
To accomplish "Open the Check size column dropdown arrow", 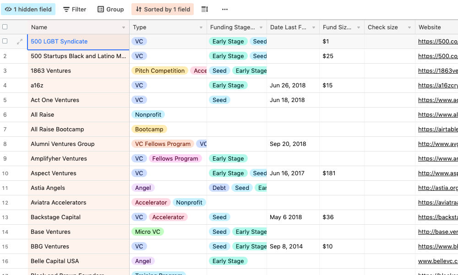I will [x=409, y=27].
